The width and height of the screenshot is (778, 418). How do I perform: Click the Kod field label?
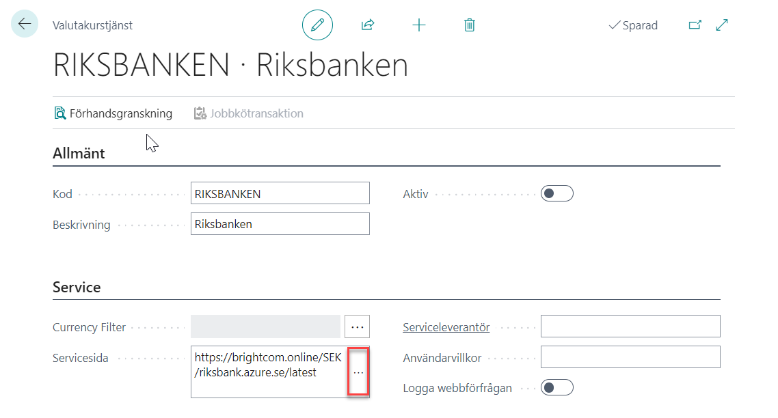point(62,194)
